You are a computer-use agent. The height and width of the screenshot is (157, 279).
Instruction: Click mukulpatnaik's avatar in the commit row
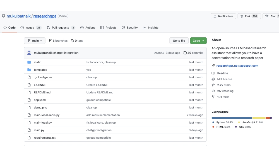click(x=29, y=53)
